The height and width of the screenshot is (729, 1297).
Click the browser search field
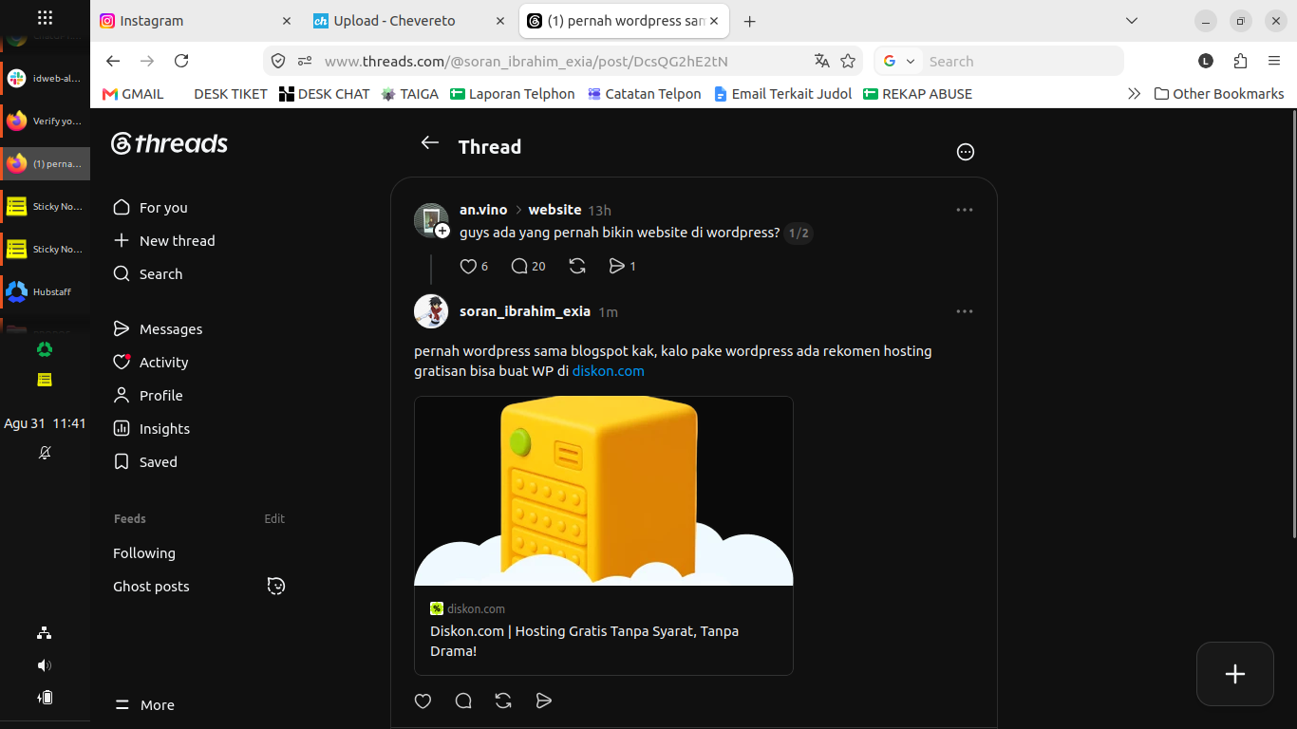click(x=1022, y=61)
